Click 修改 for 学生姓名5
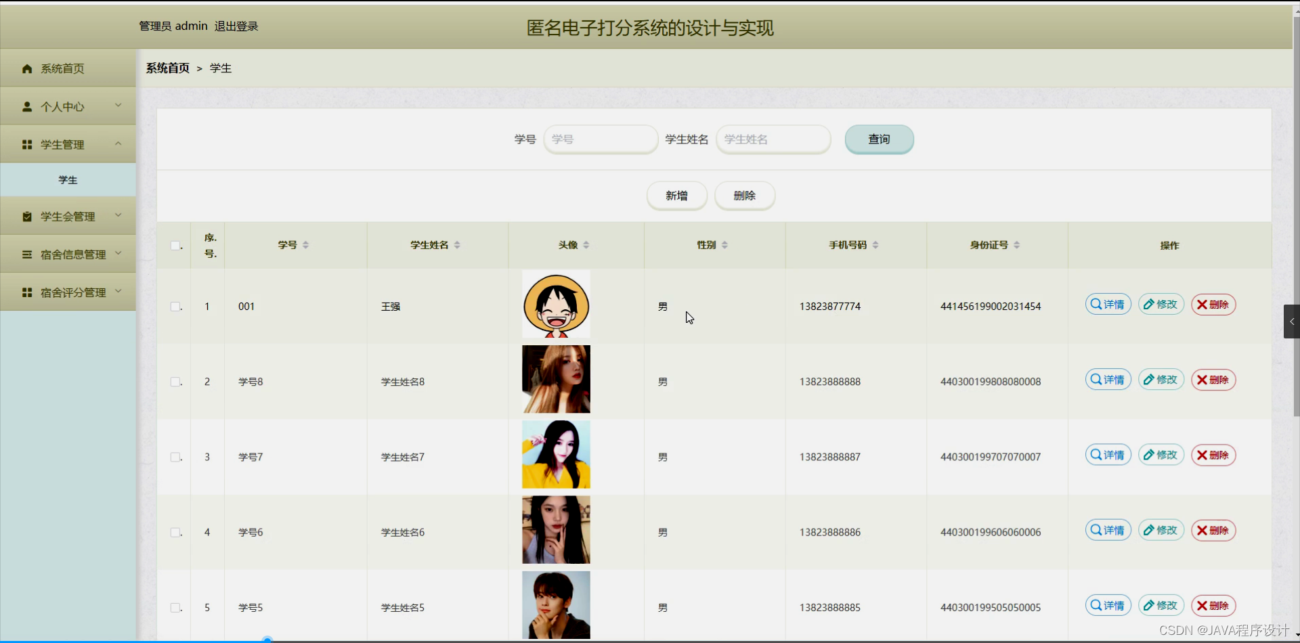This screenshot has height=643, width=1300. click(1161, 605)
